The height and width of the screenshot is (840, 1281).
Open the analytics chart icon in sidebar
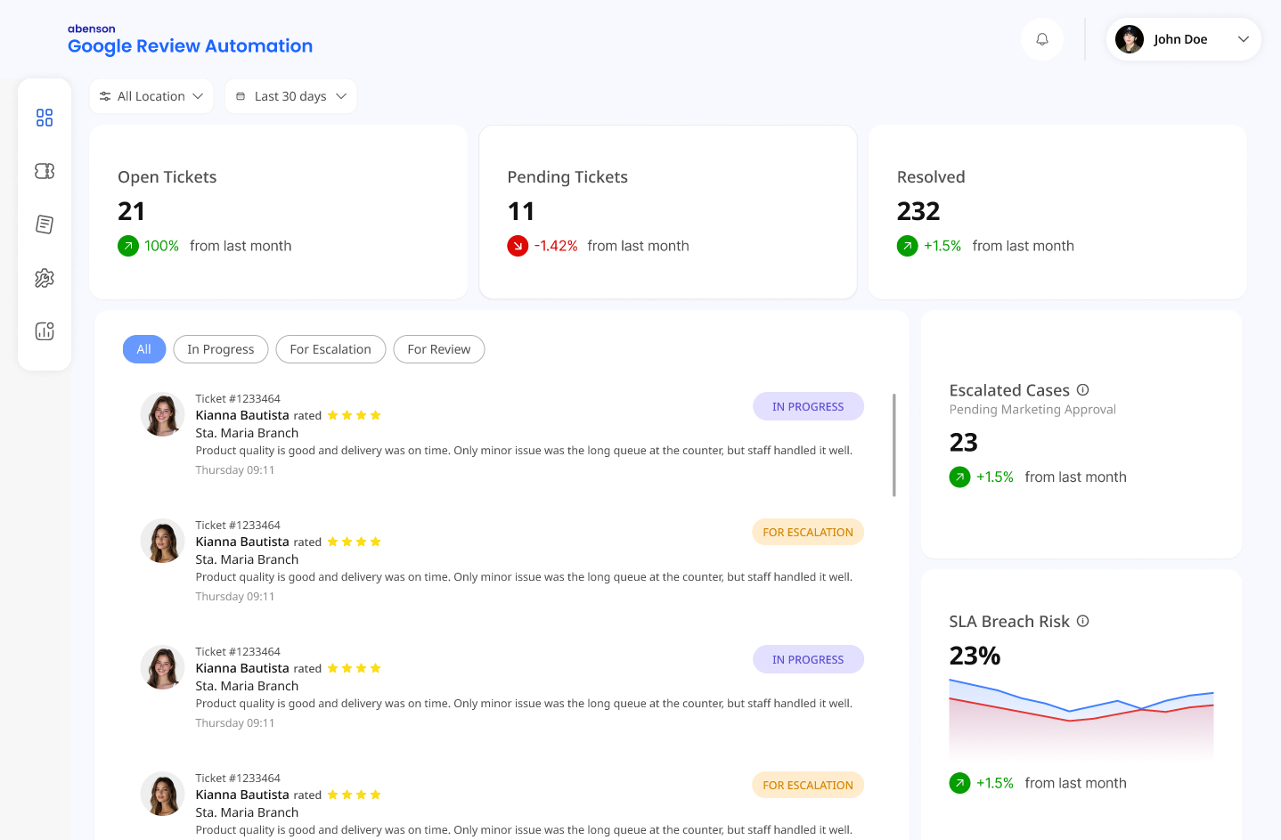[45, 331]
